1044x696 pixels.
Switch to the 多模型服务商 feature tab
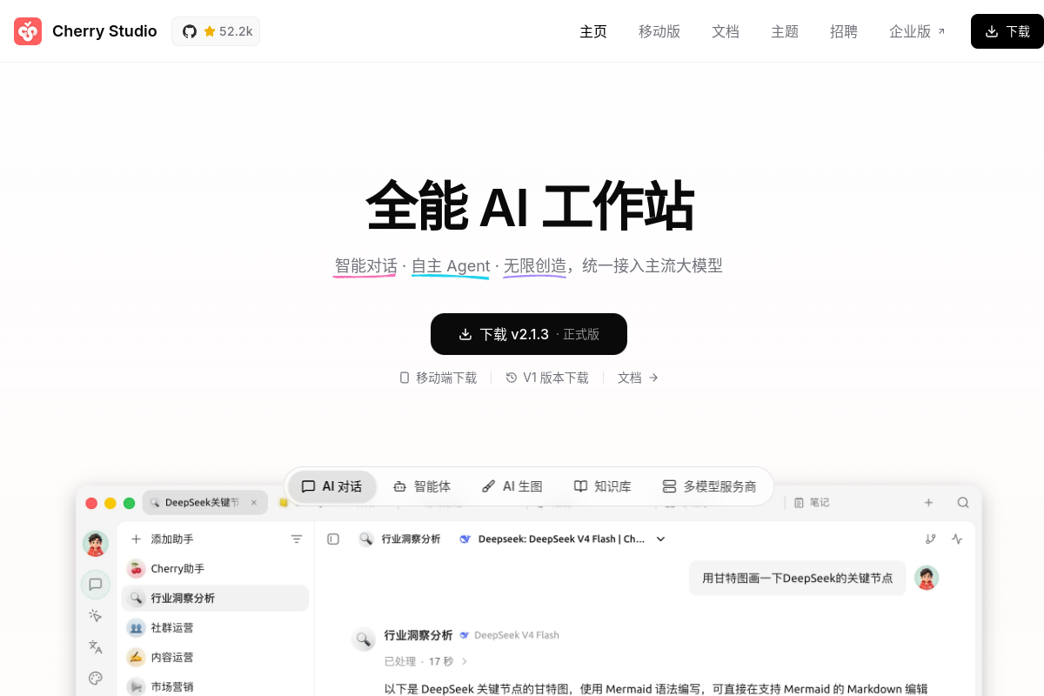[x=709, y=486]
